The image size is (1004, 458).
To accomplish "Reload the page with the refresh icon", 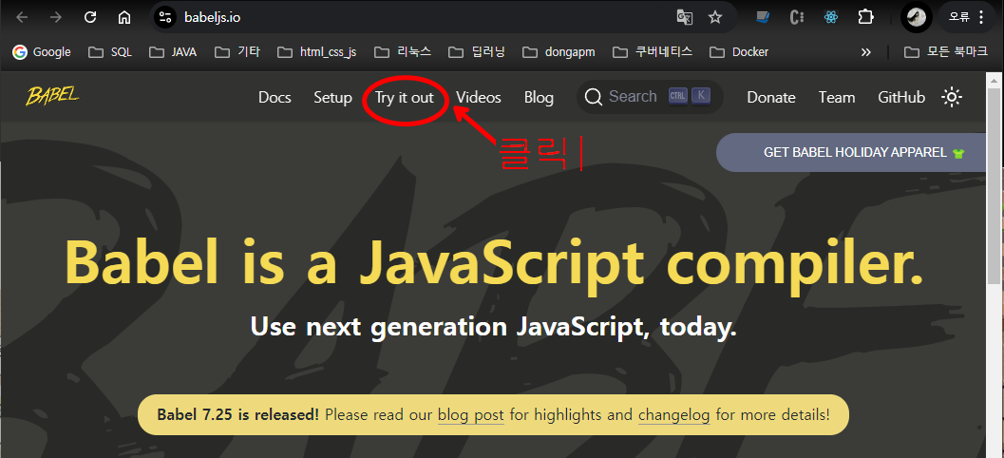I will tap(90, 17).
